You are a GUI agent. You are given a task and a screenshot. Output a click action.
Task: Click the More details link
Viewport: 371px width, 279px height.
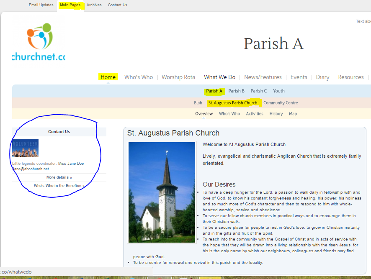[x=59, y=177]
